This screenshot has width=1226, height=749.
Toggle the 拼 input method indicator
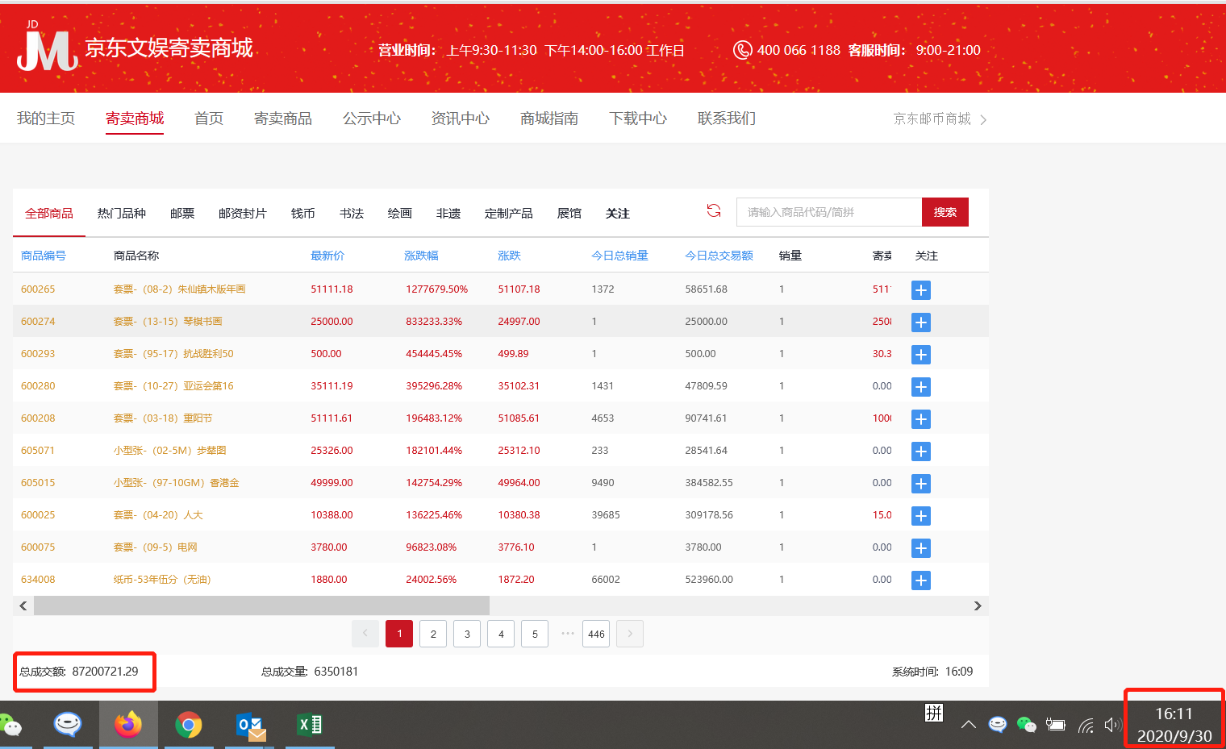point(934,713)
